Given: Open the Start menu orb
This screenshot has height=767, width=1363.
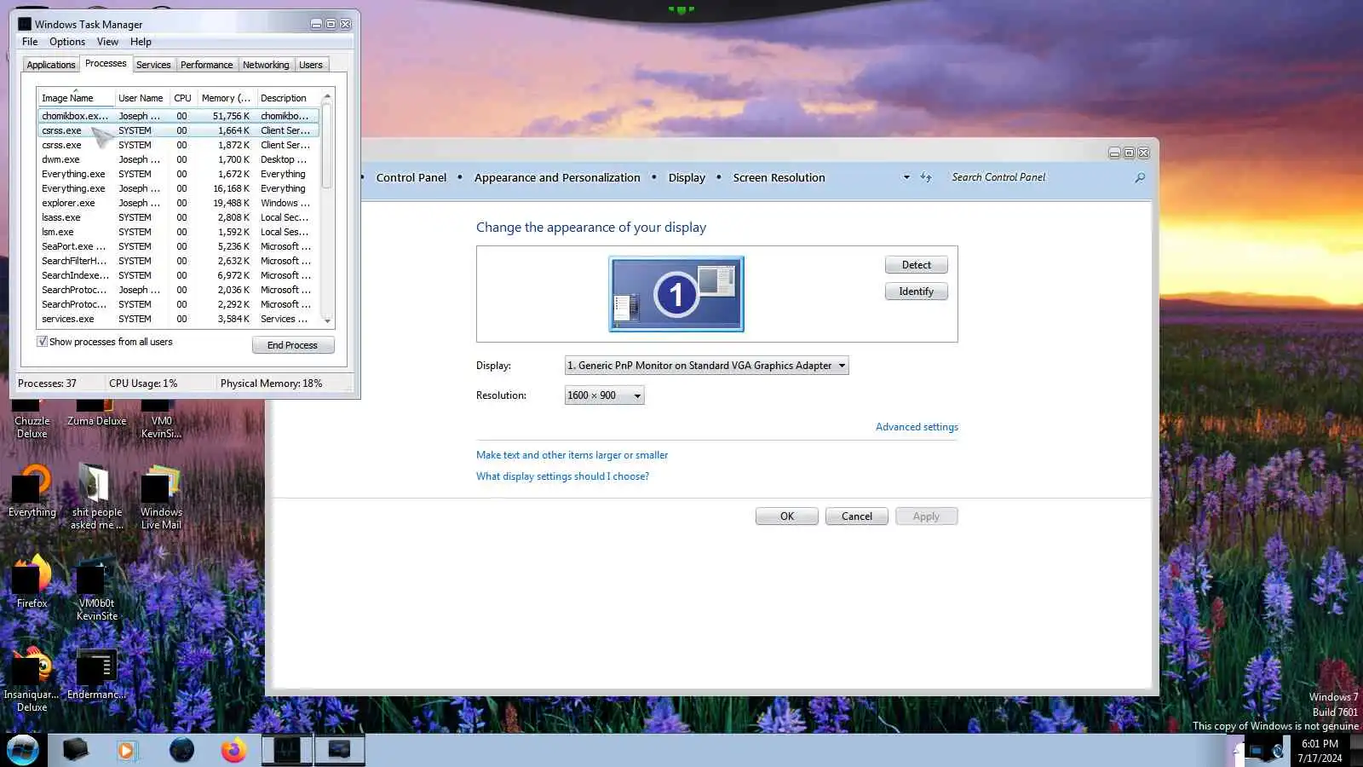Looking at the screenshot, I should pos(23,750).
